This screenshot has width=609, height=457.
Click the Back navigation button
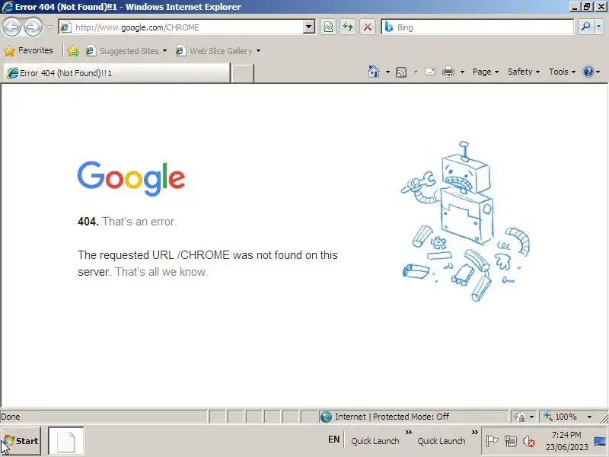11,27
